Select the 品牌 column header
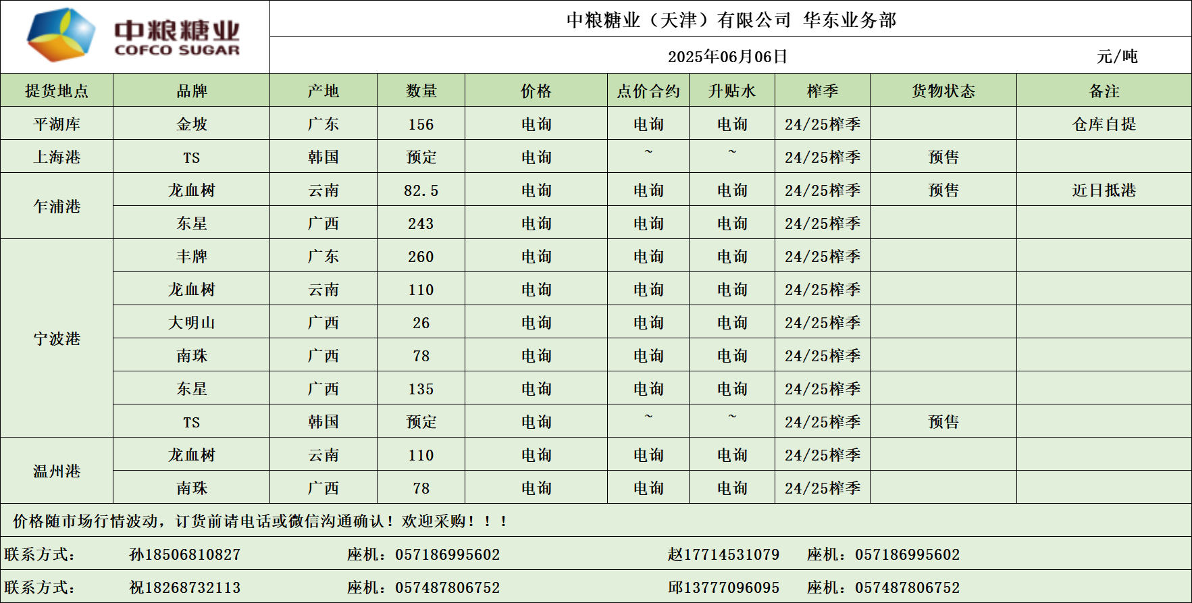The image size is (1192, 603). pos(192,90)
